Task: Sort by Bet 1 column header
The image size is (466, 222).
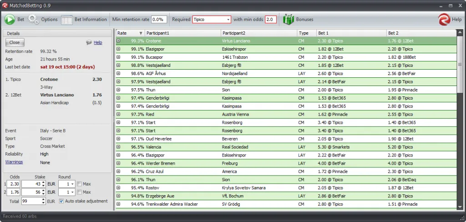Action: pyautogui.click(x=352, y=33)
